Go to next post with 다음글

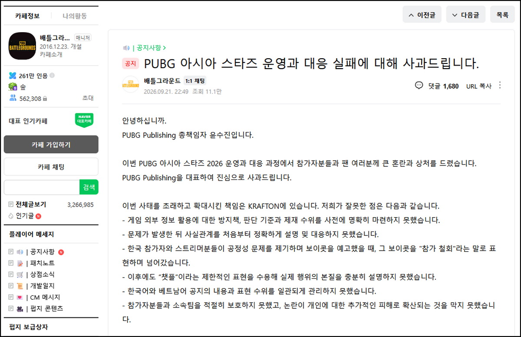click(x=466, y=15)
